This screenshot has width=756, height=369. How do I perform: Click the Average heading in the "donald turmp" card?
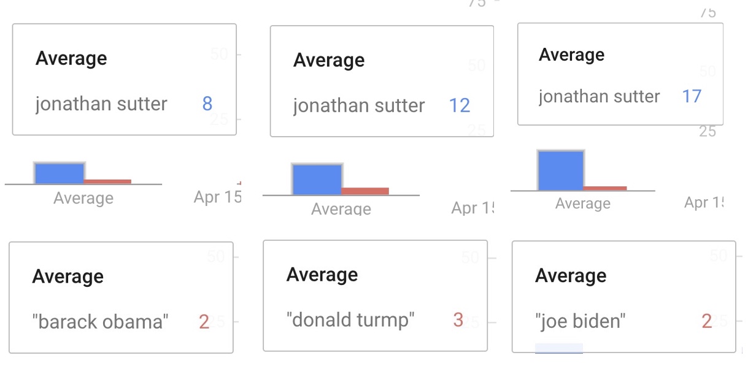pyautogui.click(x=322, y=275)
